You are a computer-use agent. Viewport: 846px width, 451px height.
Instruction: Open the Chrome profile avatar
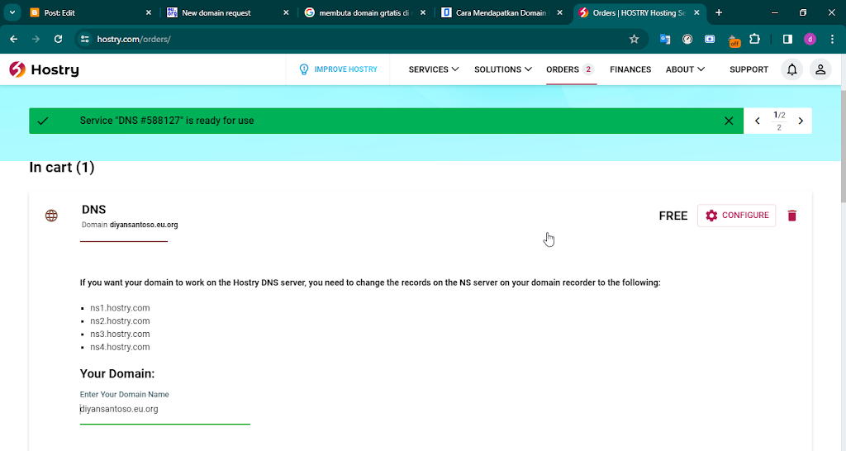[x=810, y=39]
